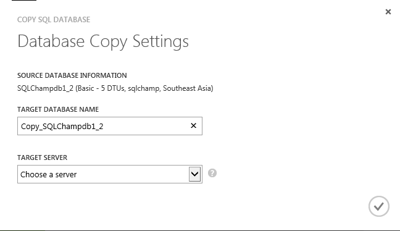Screen dimensions: 400x231
Task: Confirm copy with the checkmark button
Action: tap(379, 206)
